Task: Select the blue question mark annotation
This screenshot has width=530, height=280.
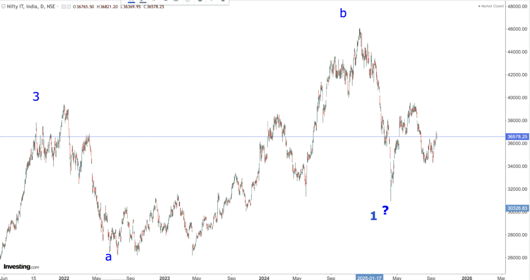Action: click(x=385, y=210)
